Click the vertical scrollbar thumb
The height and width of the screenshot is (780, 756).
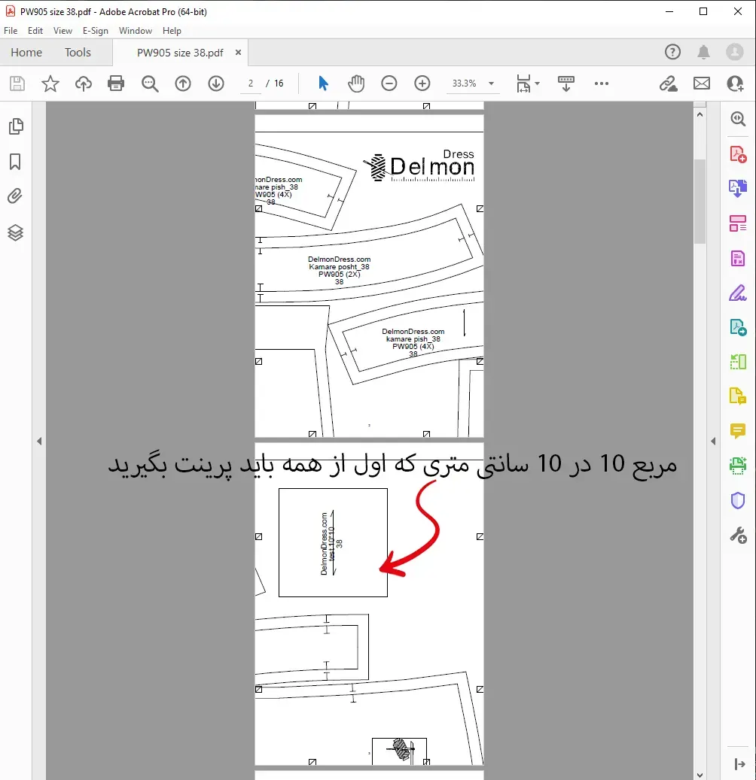tap(700, 200)
